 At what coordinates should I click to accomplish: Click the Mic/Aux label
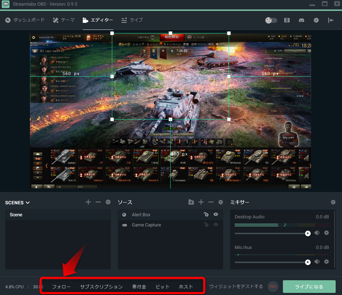click(x=243, y=248)
